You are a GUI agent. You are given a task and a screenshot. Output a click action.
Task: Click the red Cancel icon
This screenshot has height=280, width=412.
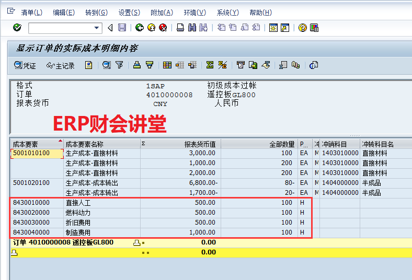click(x=163, y=28)
